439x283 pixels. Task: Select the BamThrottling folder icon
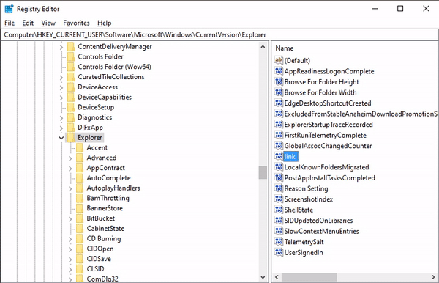click(x=80, y=198)
